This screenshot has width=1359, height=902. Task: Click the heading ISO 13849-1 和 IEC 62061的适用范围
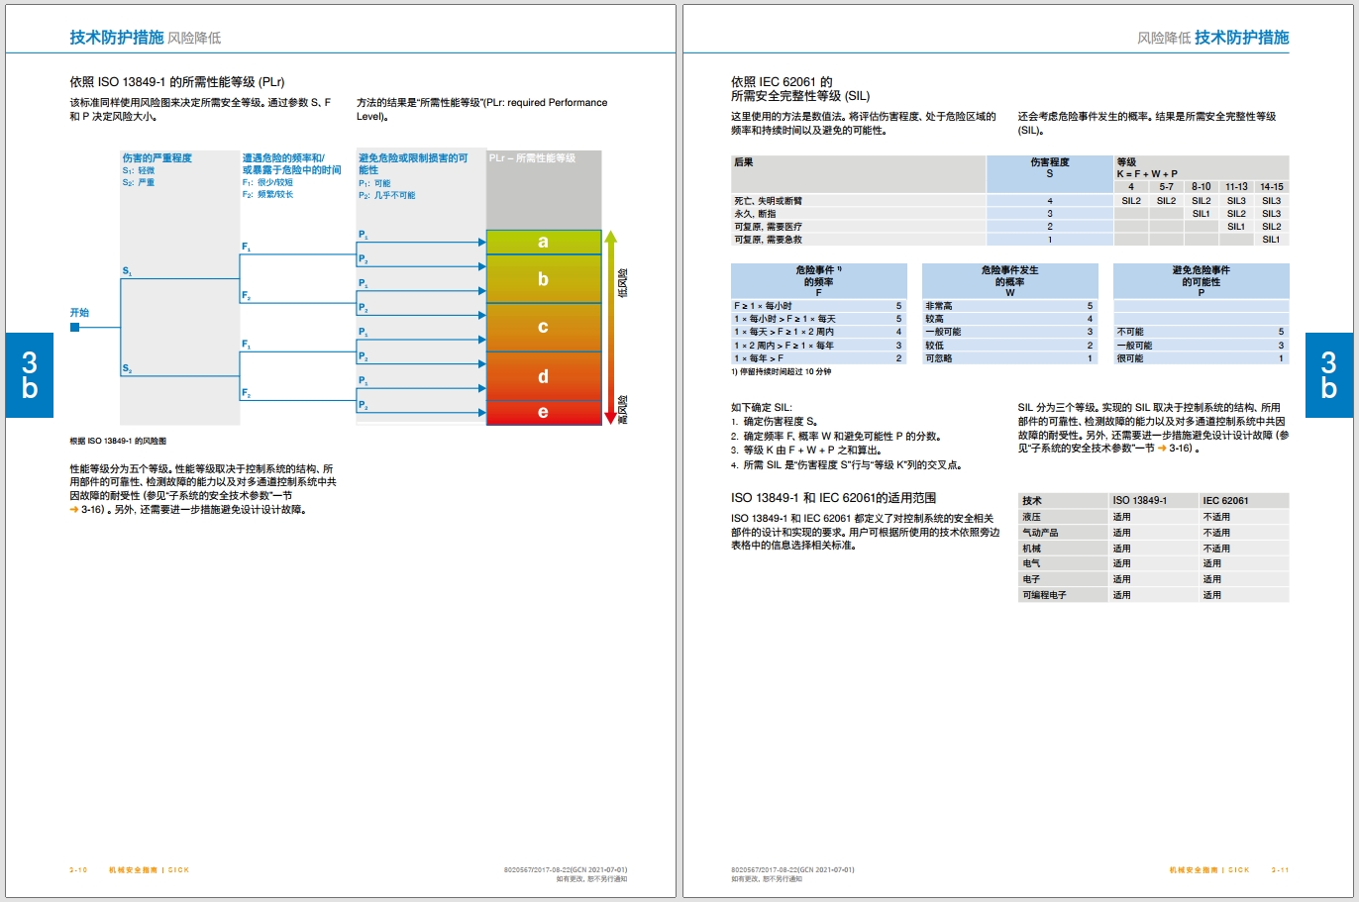pyautogui.click(x=833, y=498)
